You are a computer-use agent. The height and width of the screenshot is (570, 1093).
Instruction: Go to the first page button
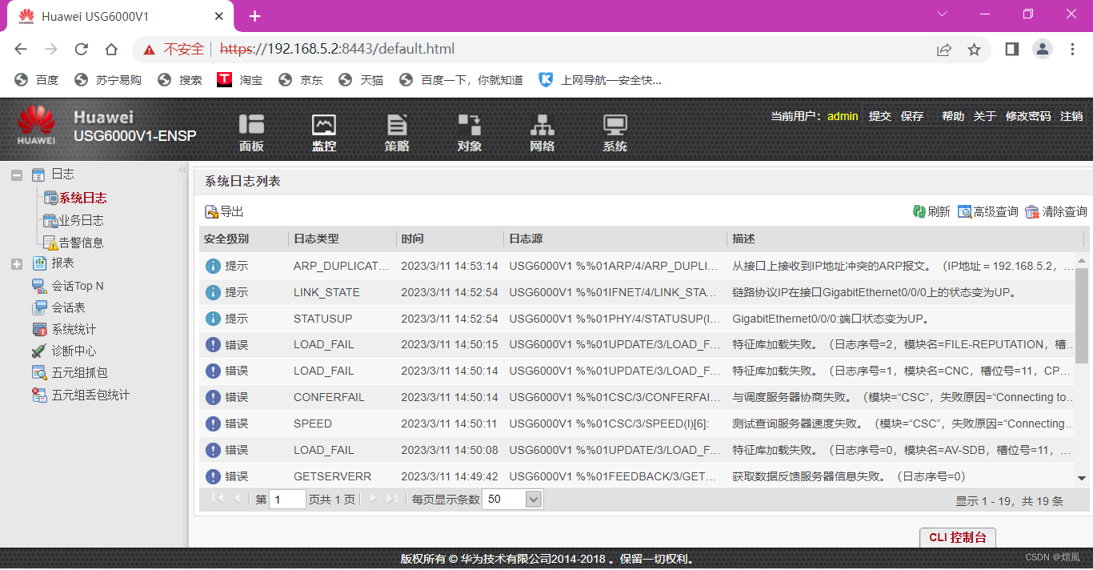click(217, 499)
